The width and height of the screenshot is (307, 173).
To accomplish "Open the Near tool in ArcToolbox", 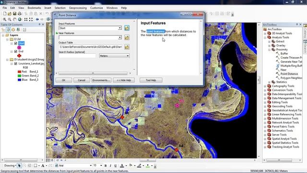I will click(283, 70).
